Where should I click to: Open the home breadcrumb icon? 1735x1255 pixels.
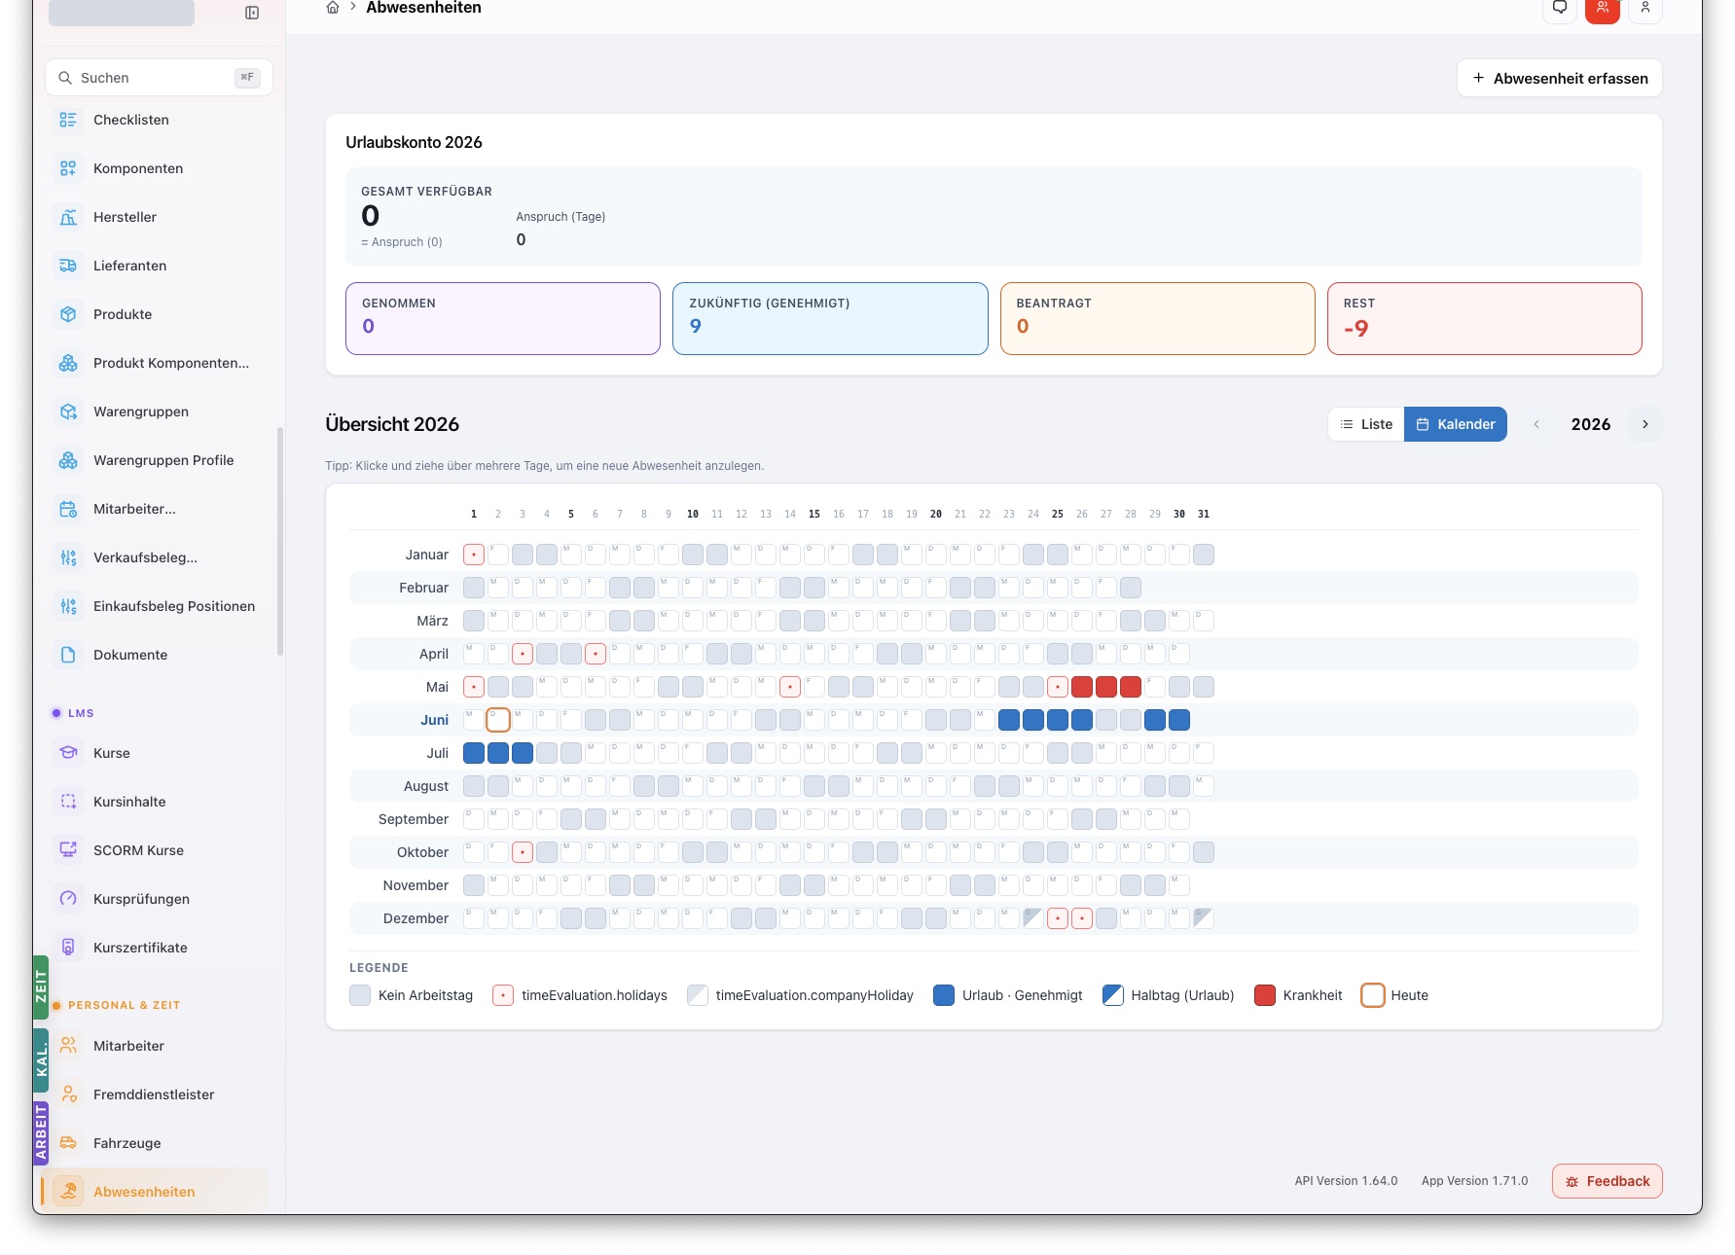coord(333,8)
